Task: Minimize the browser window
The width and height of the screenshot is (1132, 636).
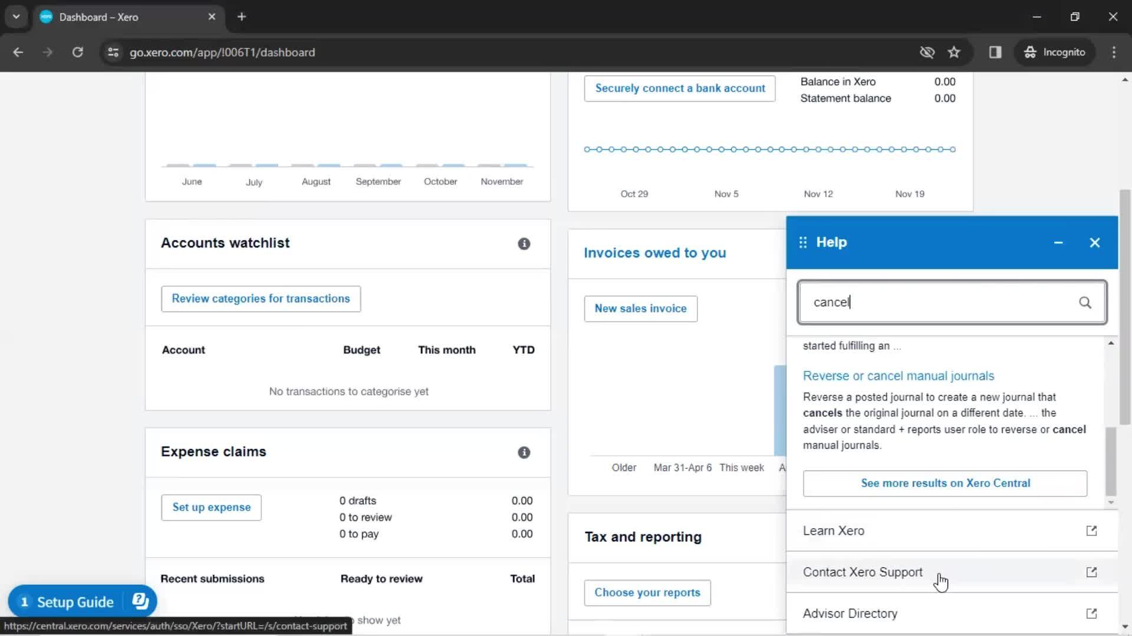Action: pos(1036,16)
